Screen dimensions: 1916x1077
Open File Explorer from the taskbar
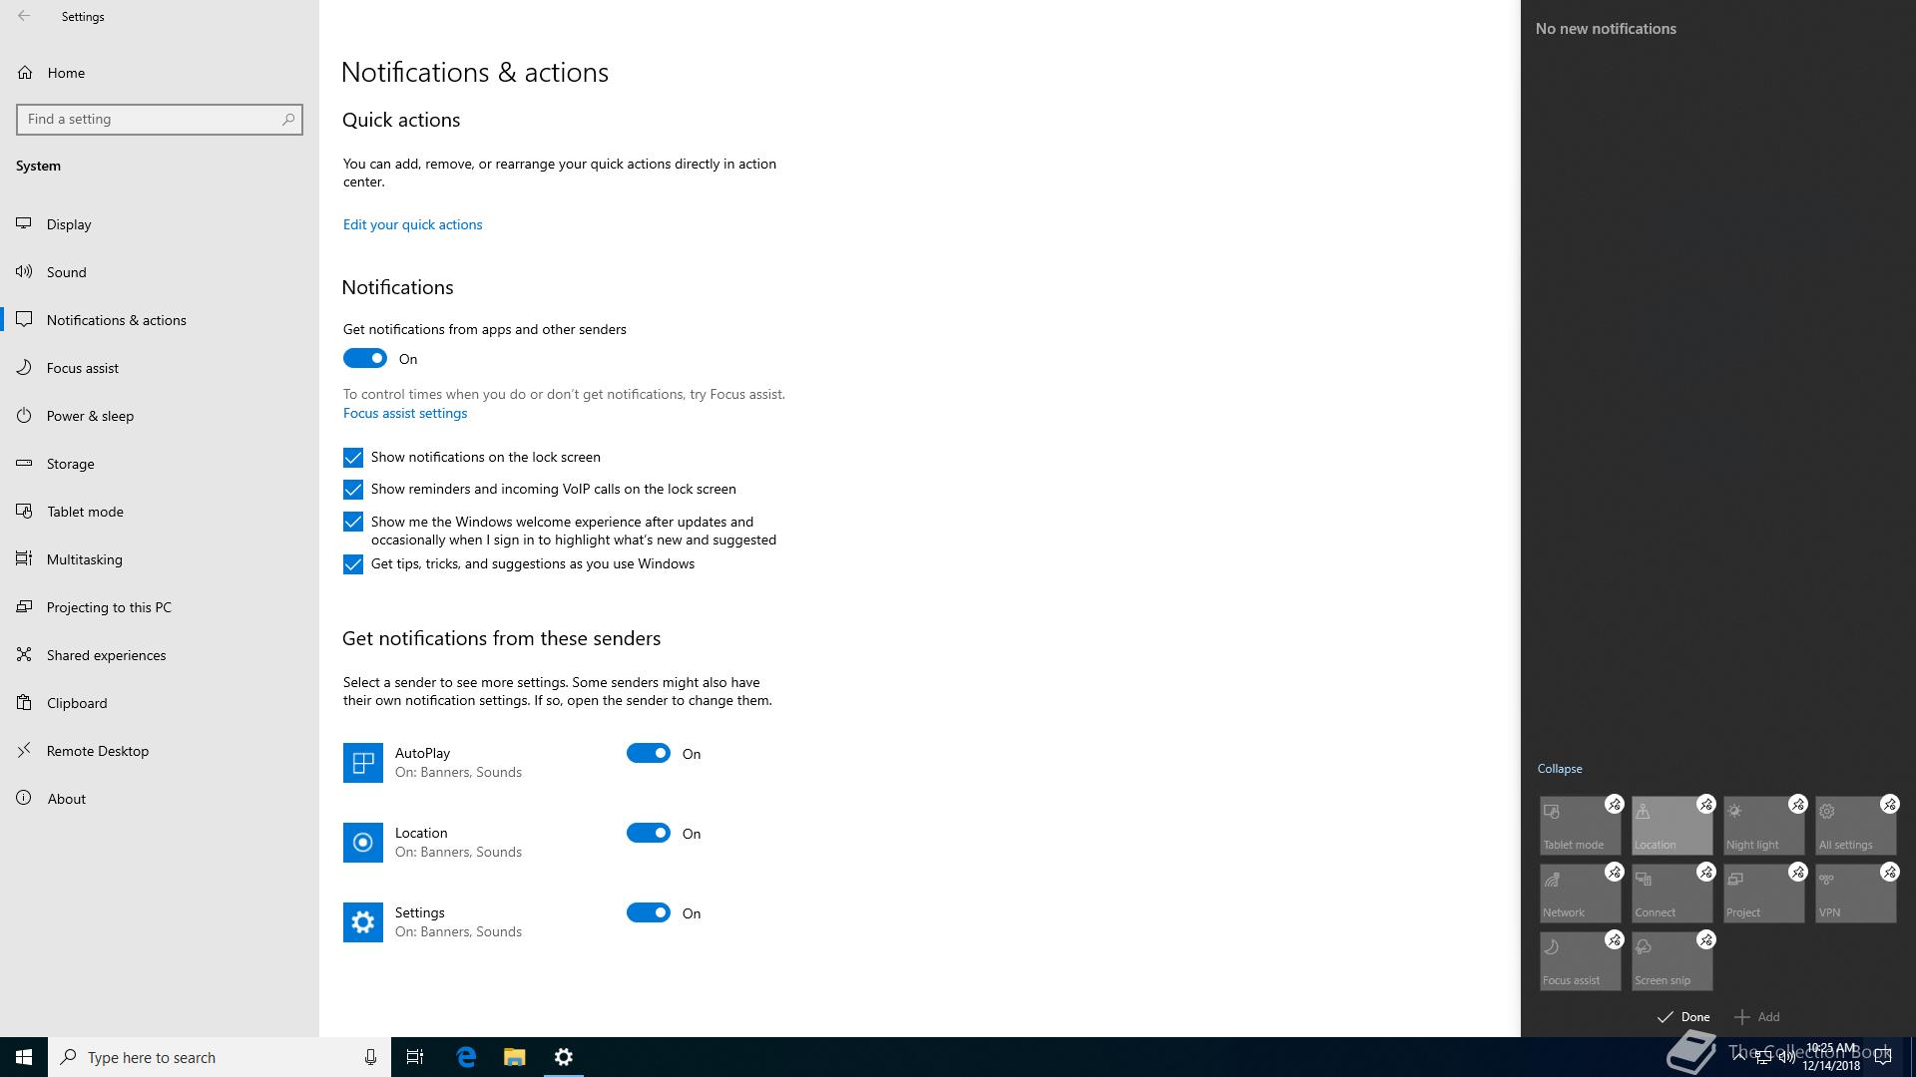tap(514, 1057)
